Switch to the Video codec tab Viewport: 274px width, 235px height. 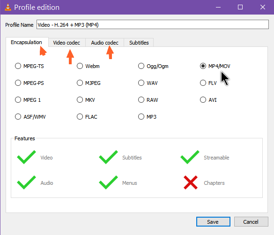pyautogui.click(x=67, y=43)
